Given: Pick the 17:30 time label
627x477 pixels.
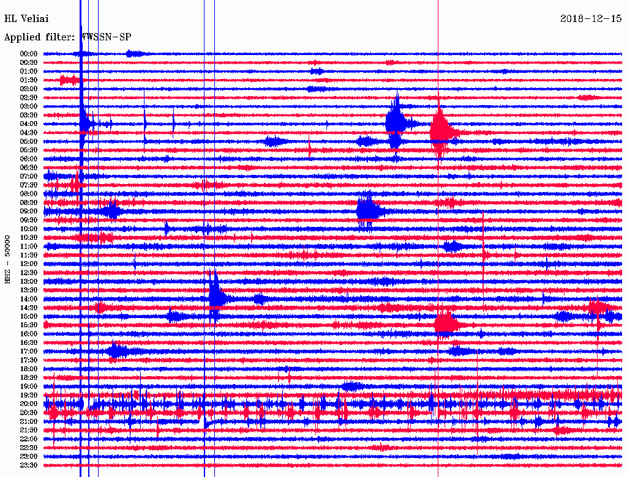Looking at the screenshot, I should coord(29,360).
